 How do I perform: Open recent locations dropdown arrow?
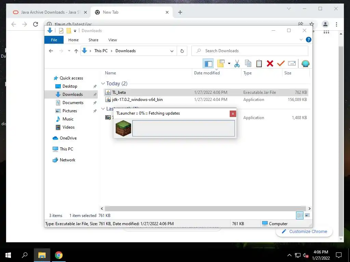coord(69,51)
